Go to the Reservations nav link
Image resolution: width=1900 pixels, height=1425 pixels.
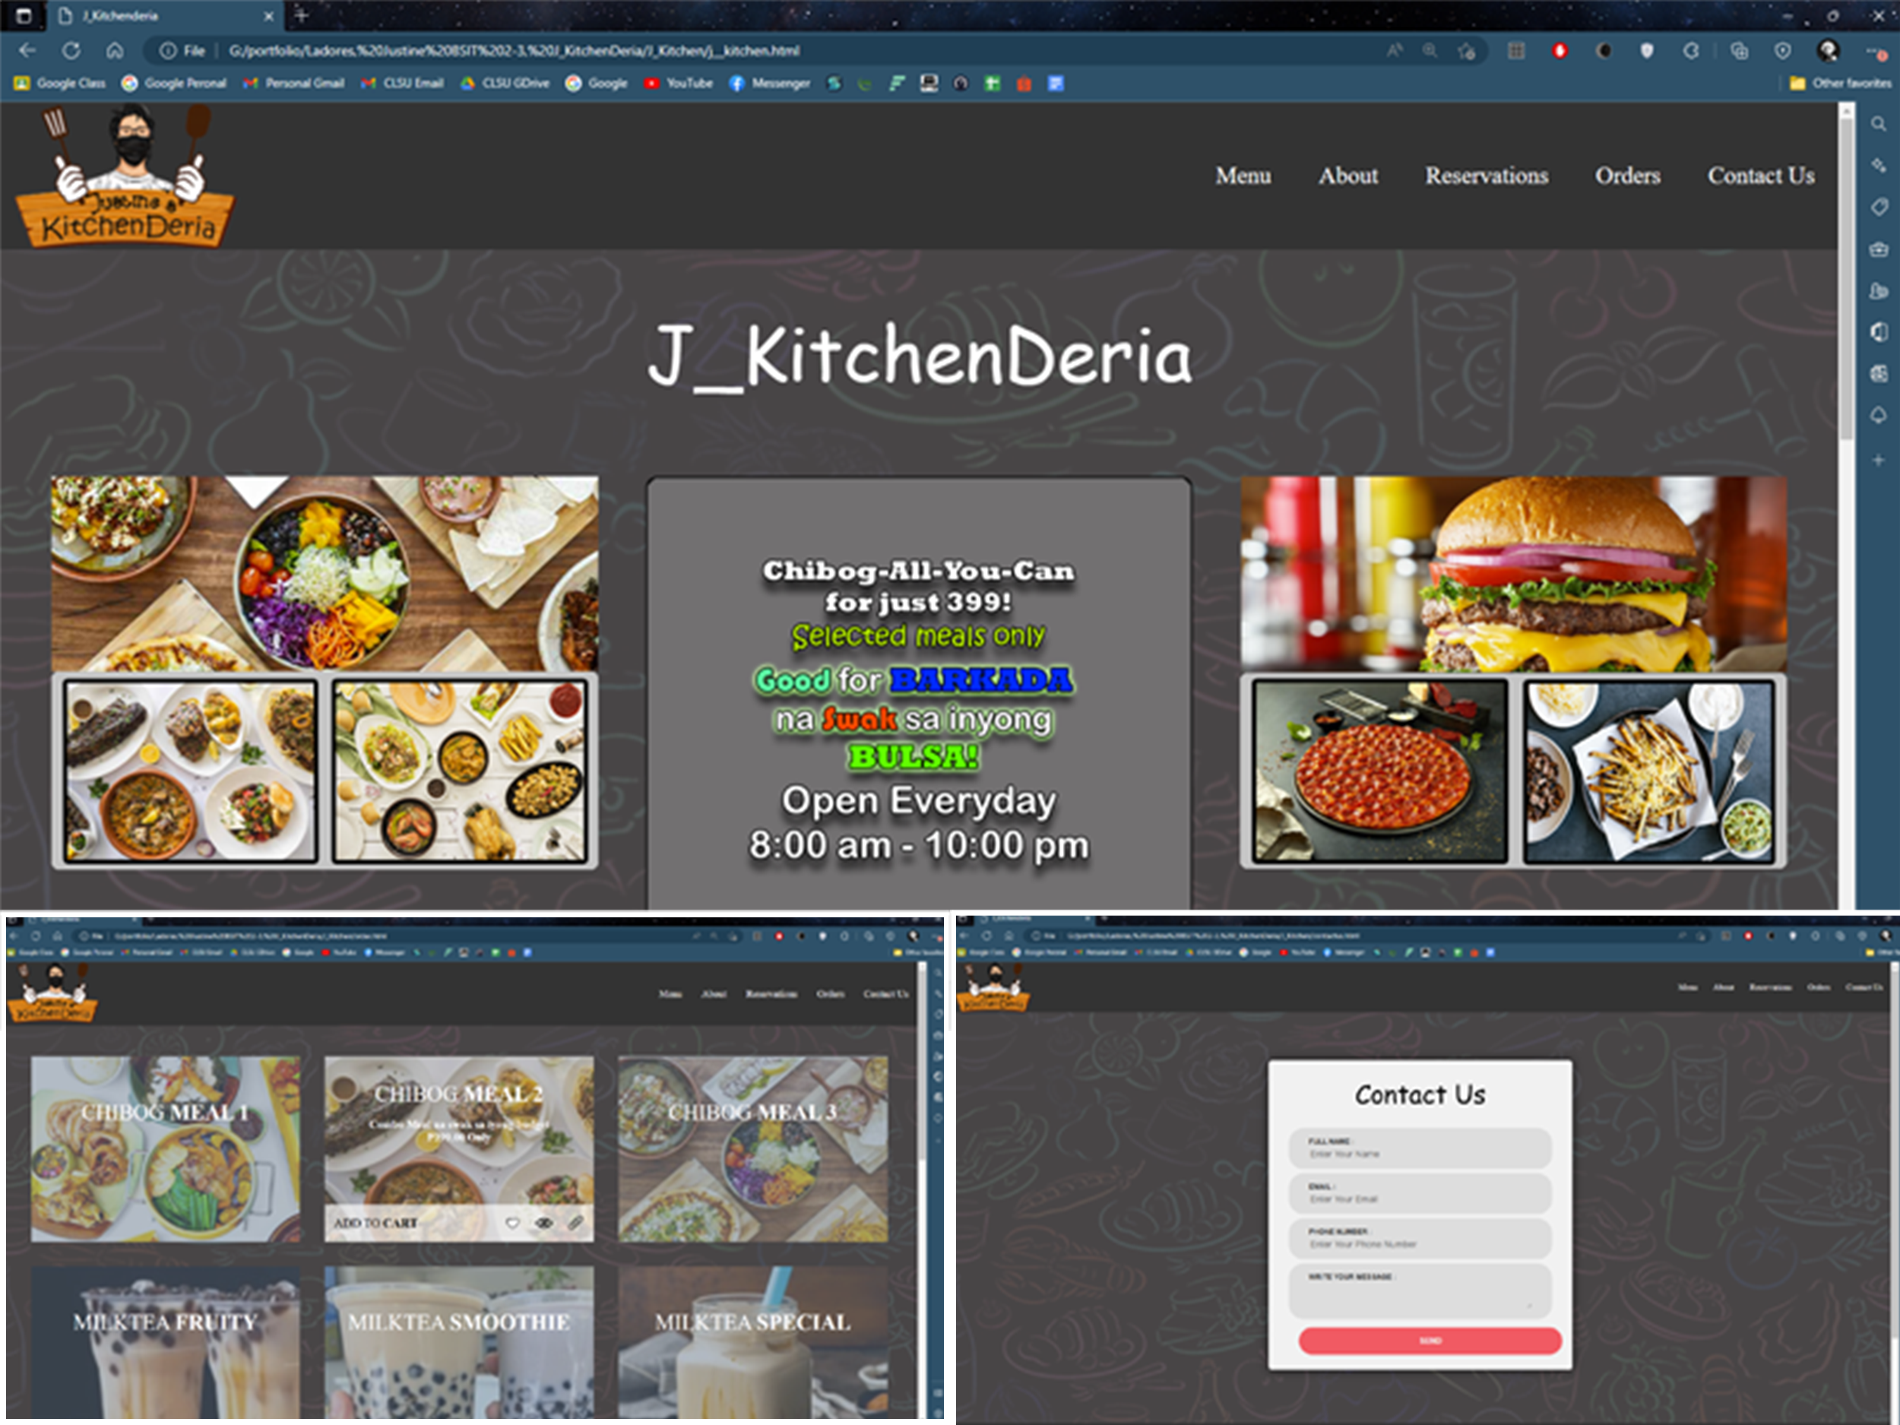click(1486, 176)
